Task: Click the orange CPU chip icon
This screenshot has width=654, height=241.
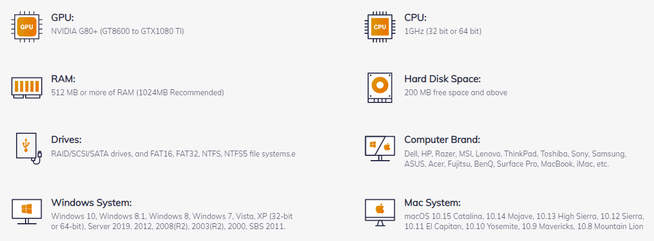Action: (379, 27)
